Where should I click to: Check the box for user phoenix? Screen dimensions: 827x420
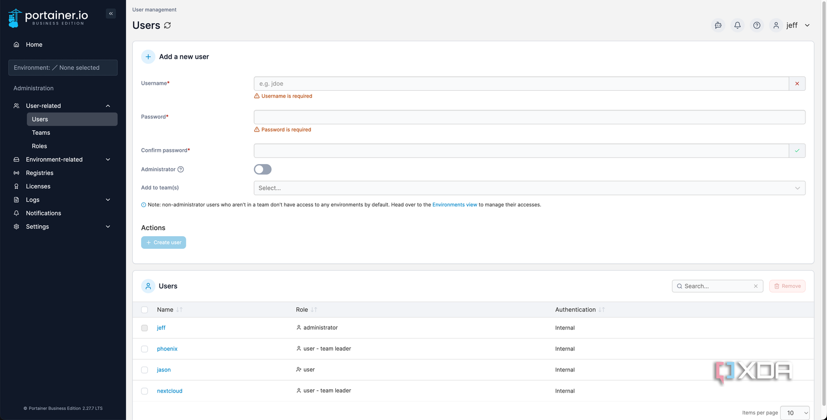[x=144, y=349]
